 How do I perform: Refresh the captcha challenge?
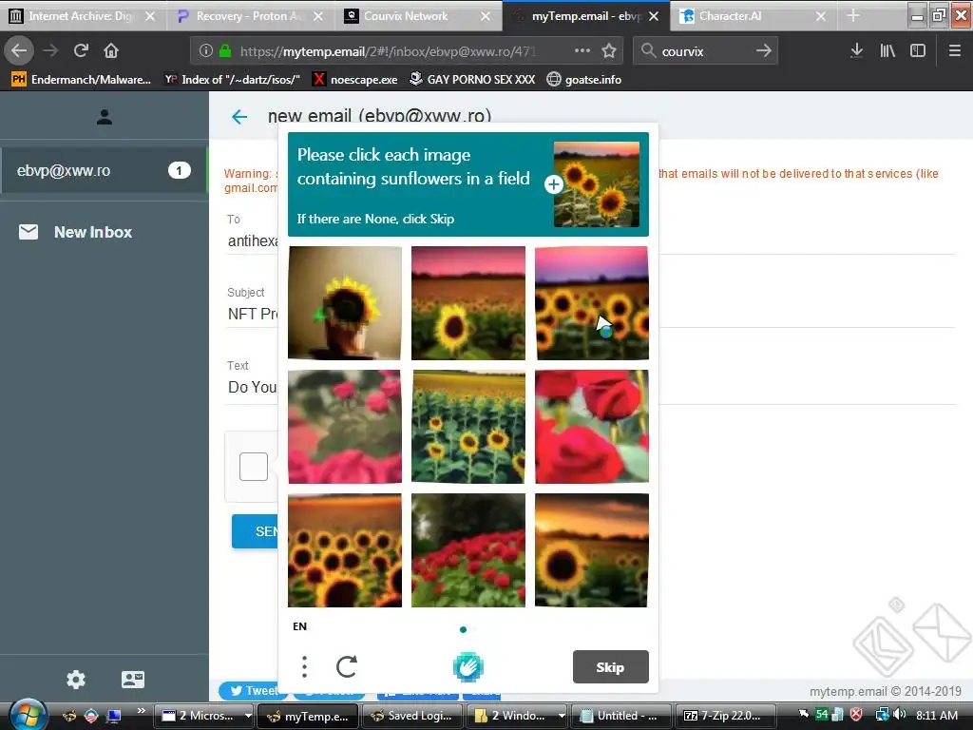[346, 666]
